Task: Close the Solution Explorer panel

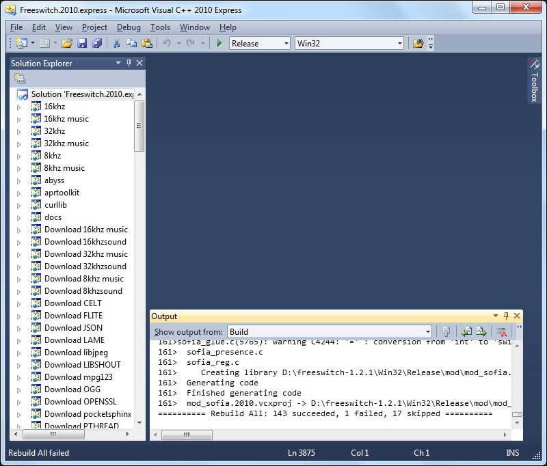Action: [x=139, y=63]
